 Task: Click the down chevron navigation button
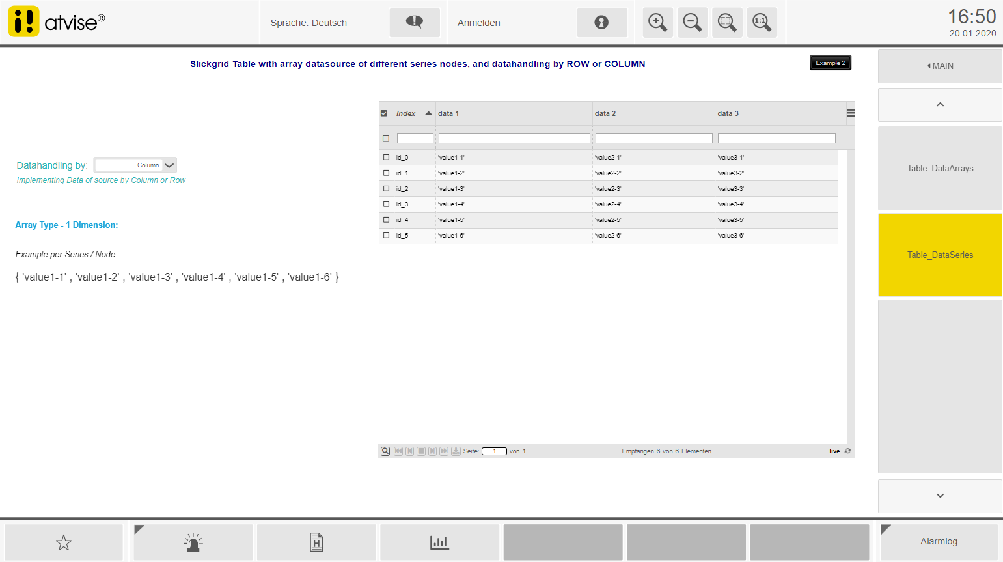[940, 496]
